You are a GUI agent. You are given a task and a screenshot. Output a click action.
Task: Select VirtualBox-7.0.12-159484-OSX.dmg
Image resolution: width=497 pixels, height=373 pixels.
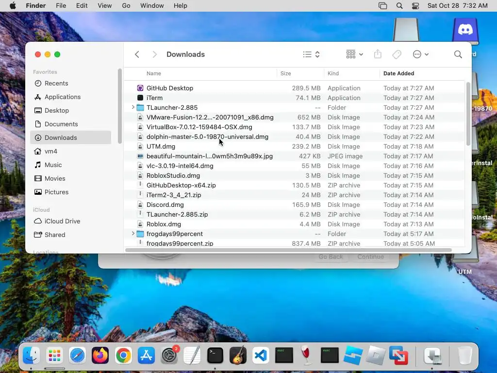[x=294, y=127]
